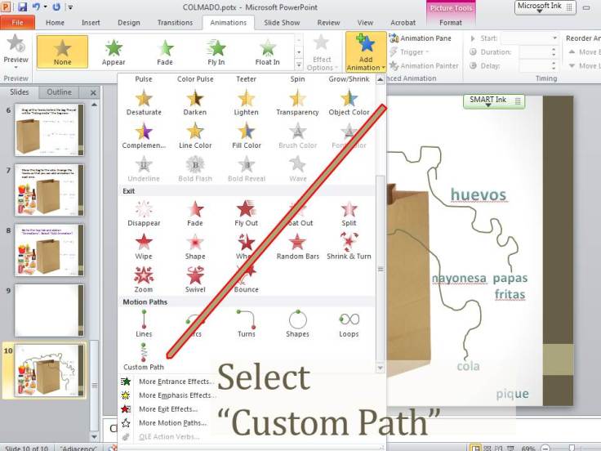Viewport: 601px width, 451px height.
Task: Open the Microsoft Ink toolbar dropdown
Action: 540,11
